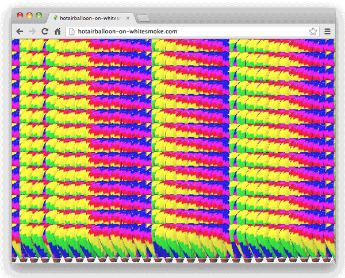This screenshot has height=278, width=345.
Task: Minimize the window with the yellow button
Action: [x=29, y=16]
